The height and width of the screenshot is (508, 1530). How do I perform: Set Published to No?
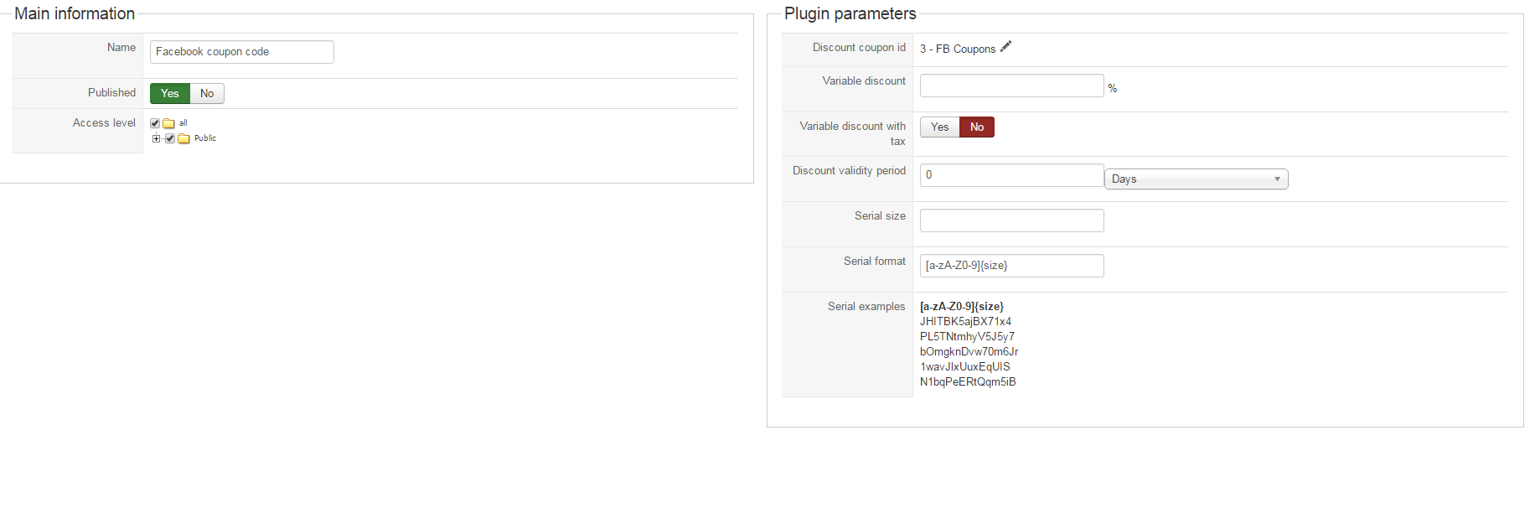[x=207, y=93]
